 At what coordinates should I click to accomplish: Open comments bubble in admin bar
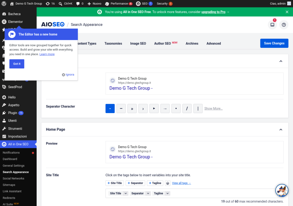[x=80, y=3]
